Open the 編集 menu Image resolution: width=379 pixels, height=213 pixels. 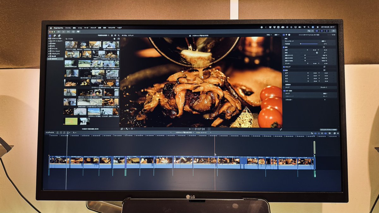[74, 28]
